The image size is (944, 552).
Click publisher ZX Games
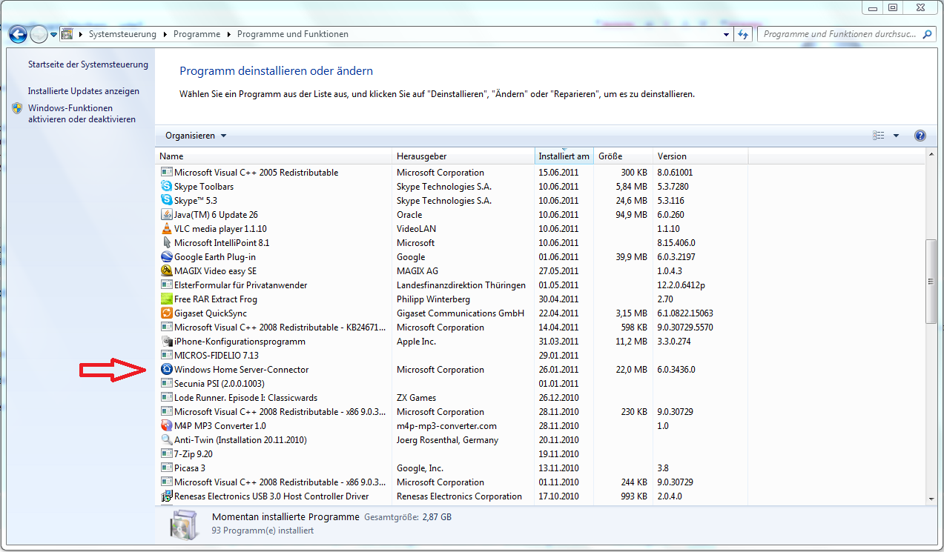click(416, 398)
